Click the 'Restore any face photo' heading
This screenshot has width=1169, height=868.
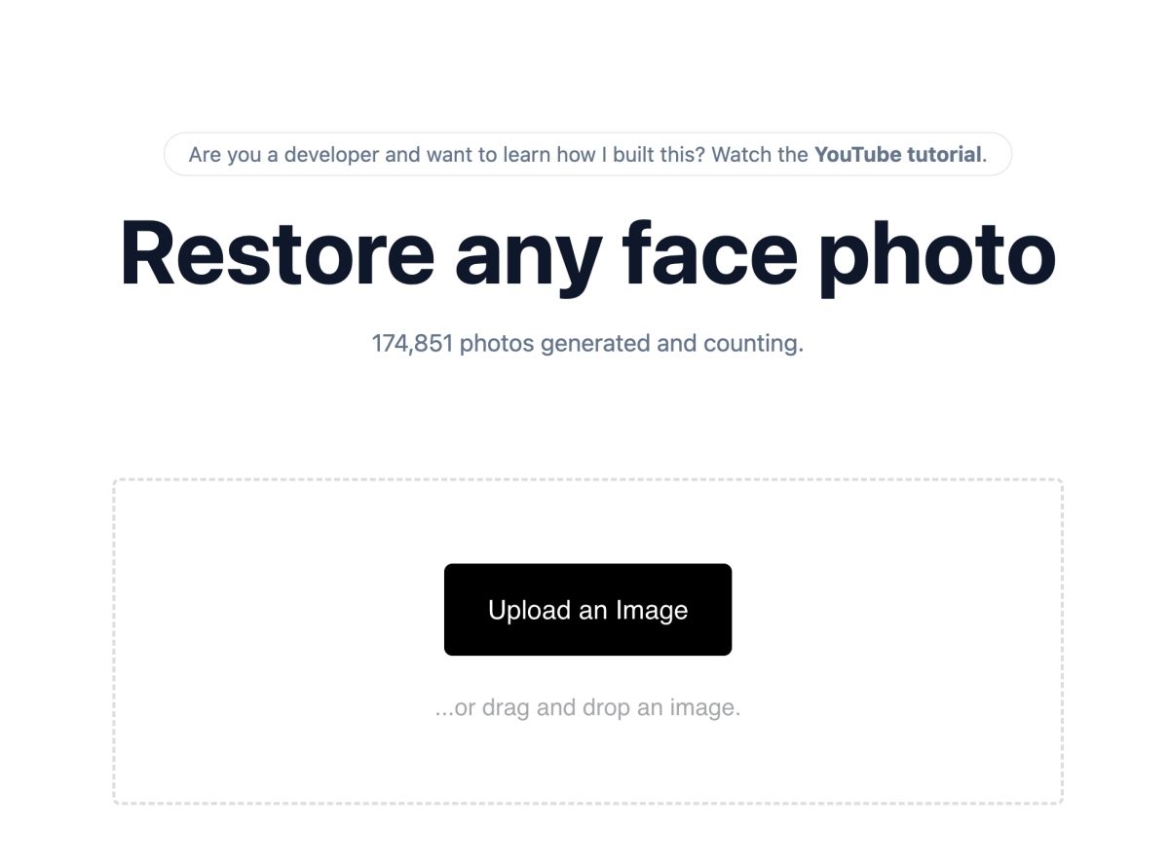[x=587, y=254]
